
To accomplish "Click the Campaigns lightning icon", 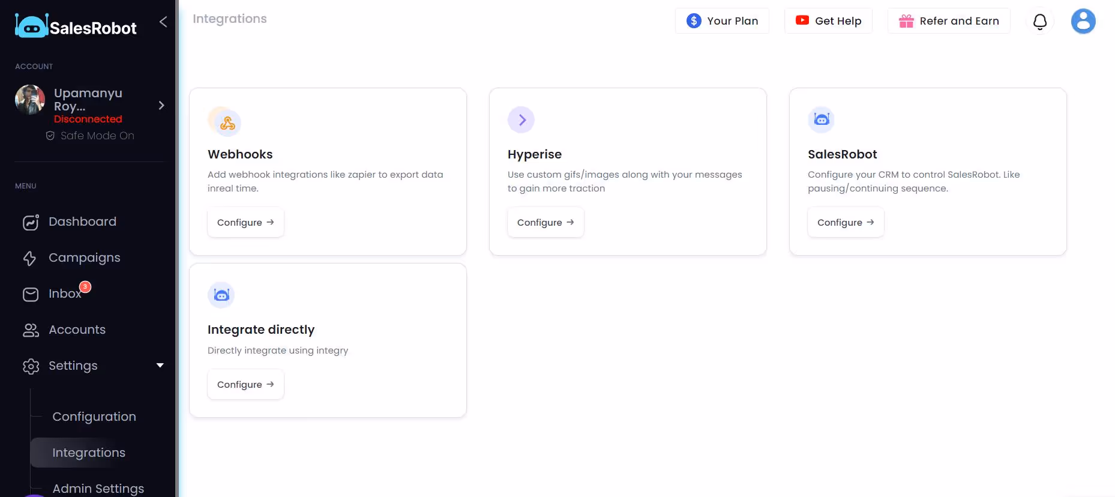I will point(30,258).
